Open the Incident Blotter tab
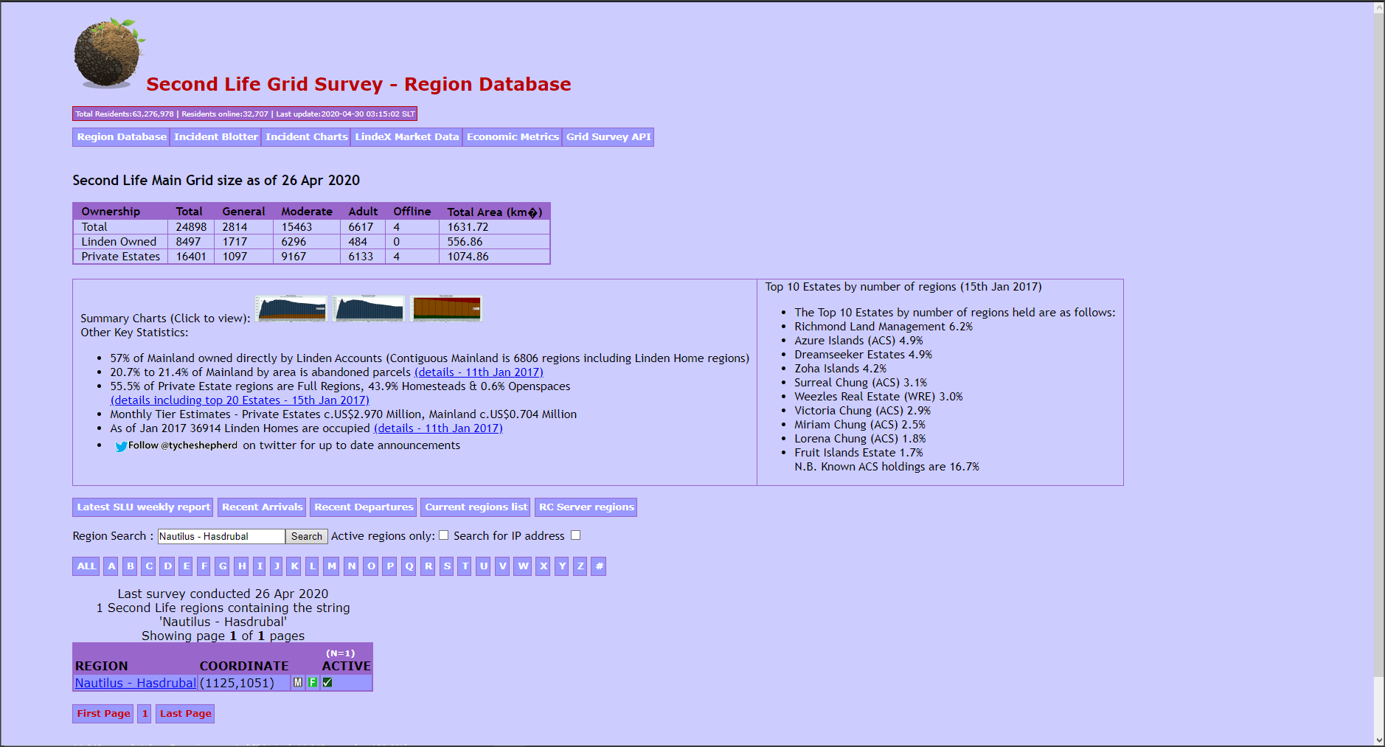The image size is (1385, 747). [216, 137]
